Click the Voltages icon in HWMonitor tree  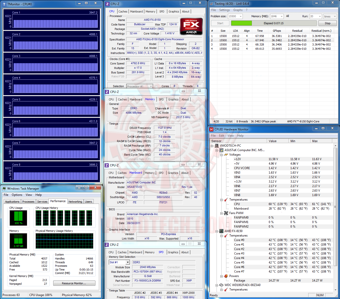pos(226,155)
